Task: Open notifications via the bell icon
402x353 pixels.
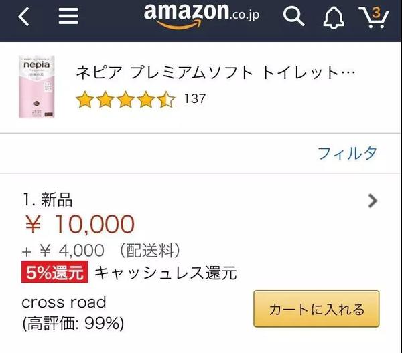Action: [333, 17]
